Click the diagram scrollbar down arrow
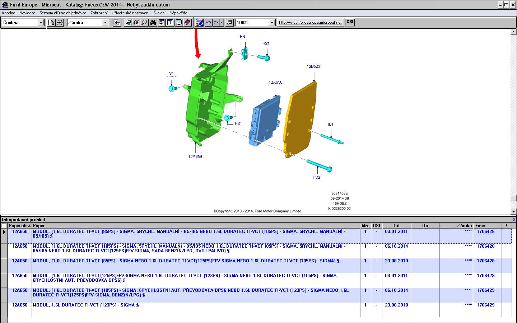 point(513,212)
